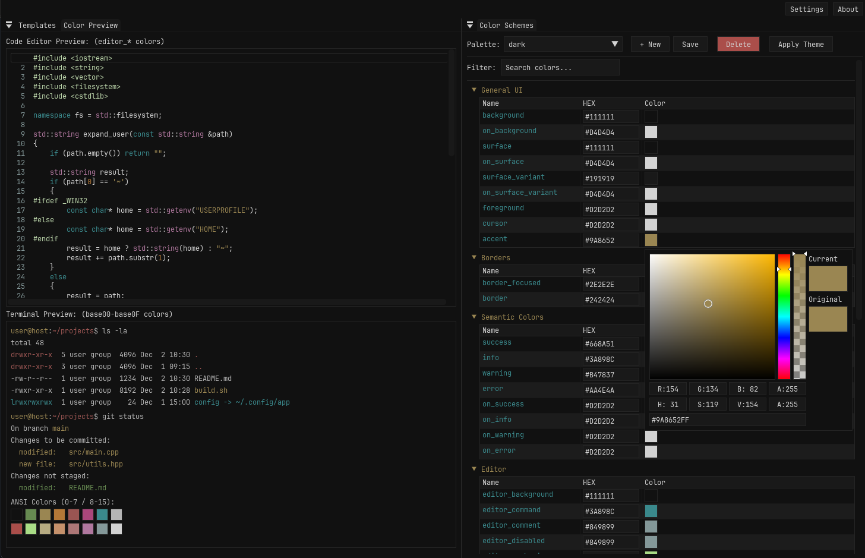
Task: Open the Palette dropdown showing dark
Action: (x=562, y=45)
